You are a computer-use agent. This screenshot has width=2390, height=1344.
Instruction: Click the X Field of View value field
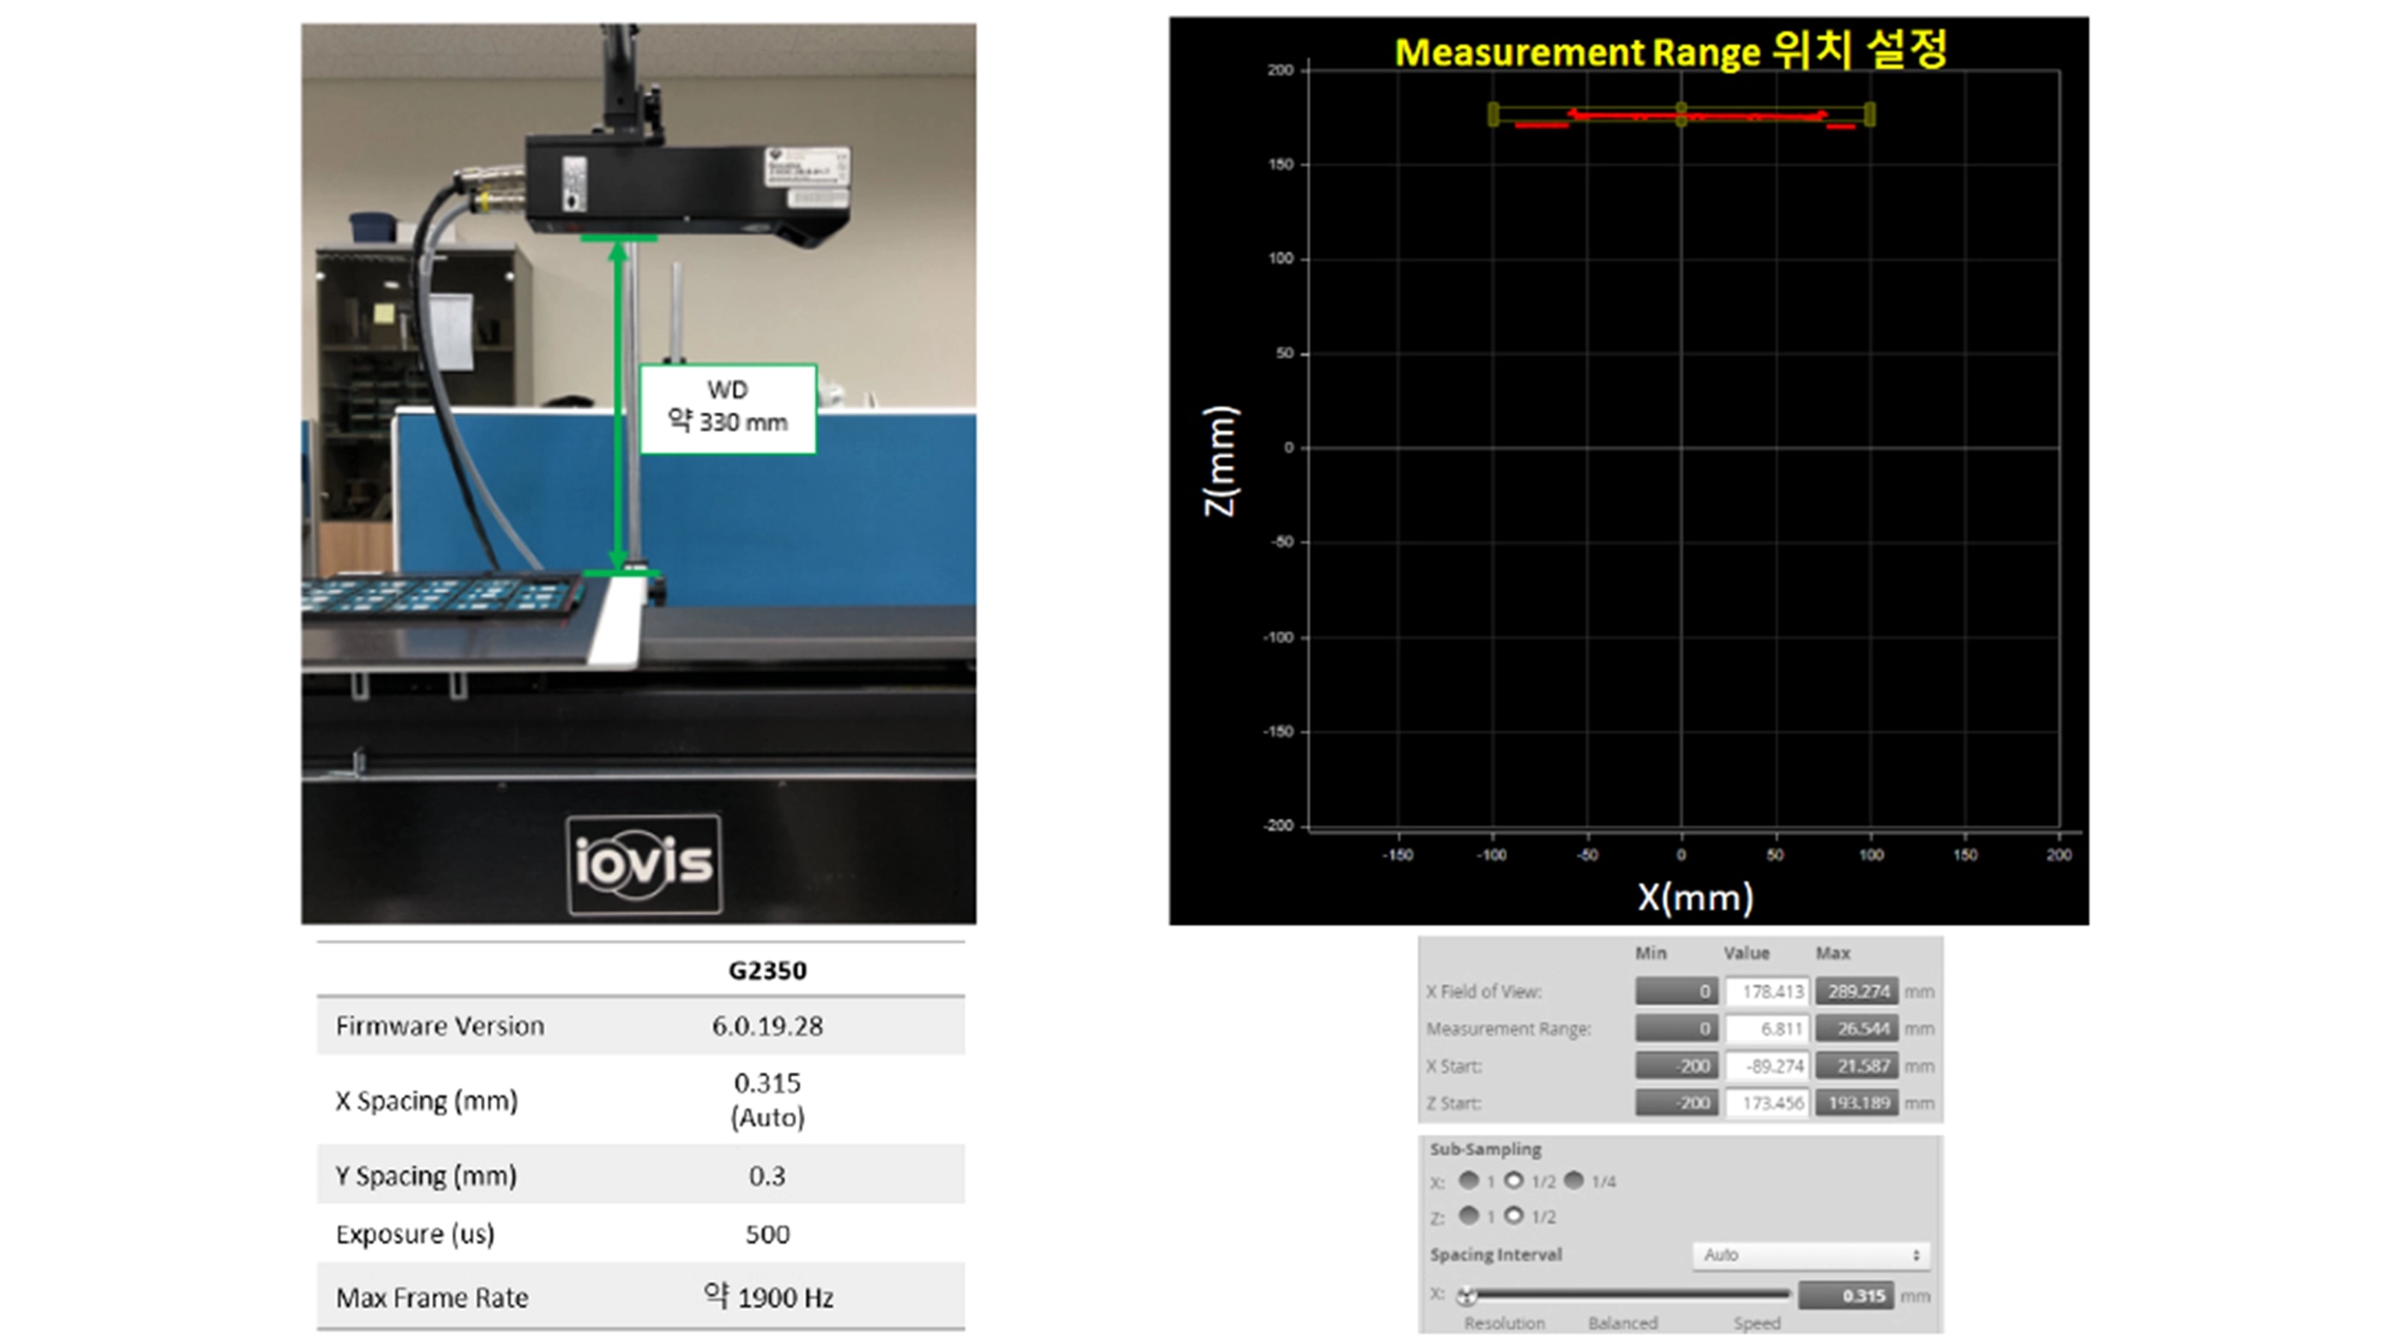click(x=1767, y=992)
